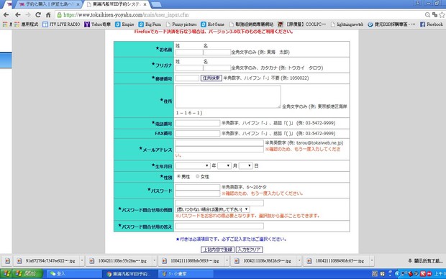Click the フリガナ surname input field
This screenshot has width=446, height=279.
189,68
